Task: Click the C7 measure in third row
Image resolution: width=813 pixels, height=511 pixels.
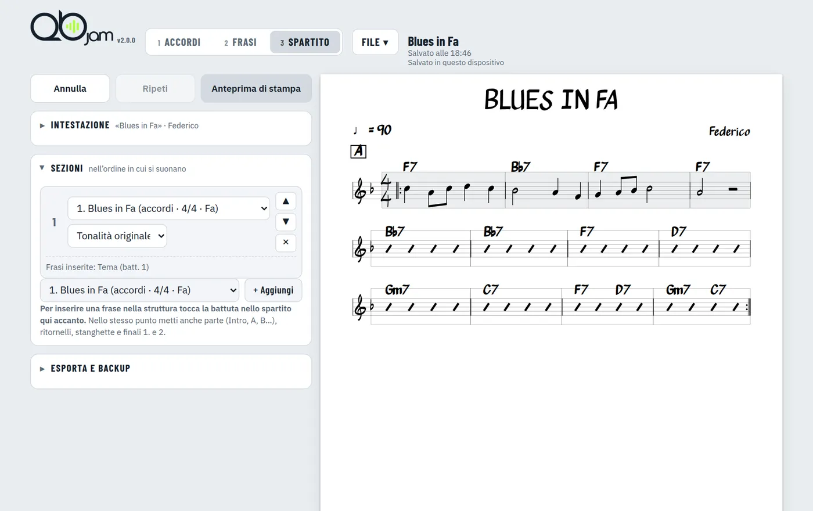Action: [516, 307]
